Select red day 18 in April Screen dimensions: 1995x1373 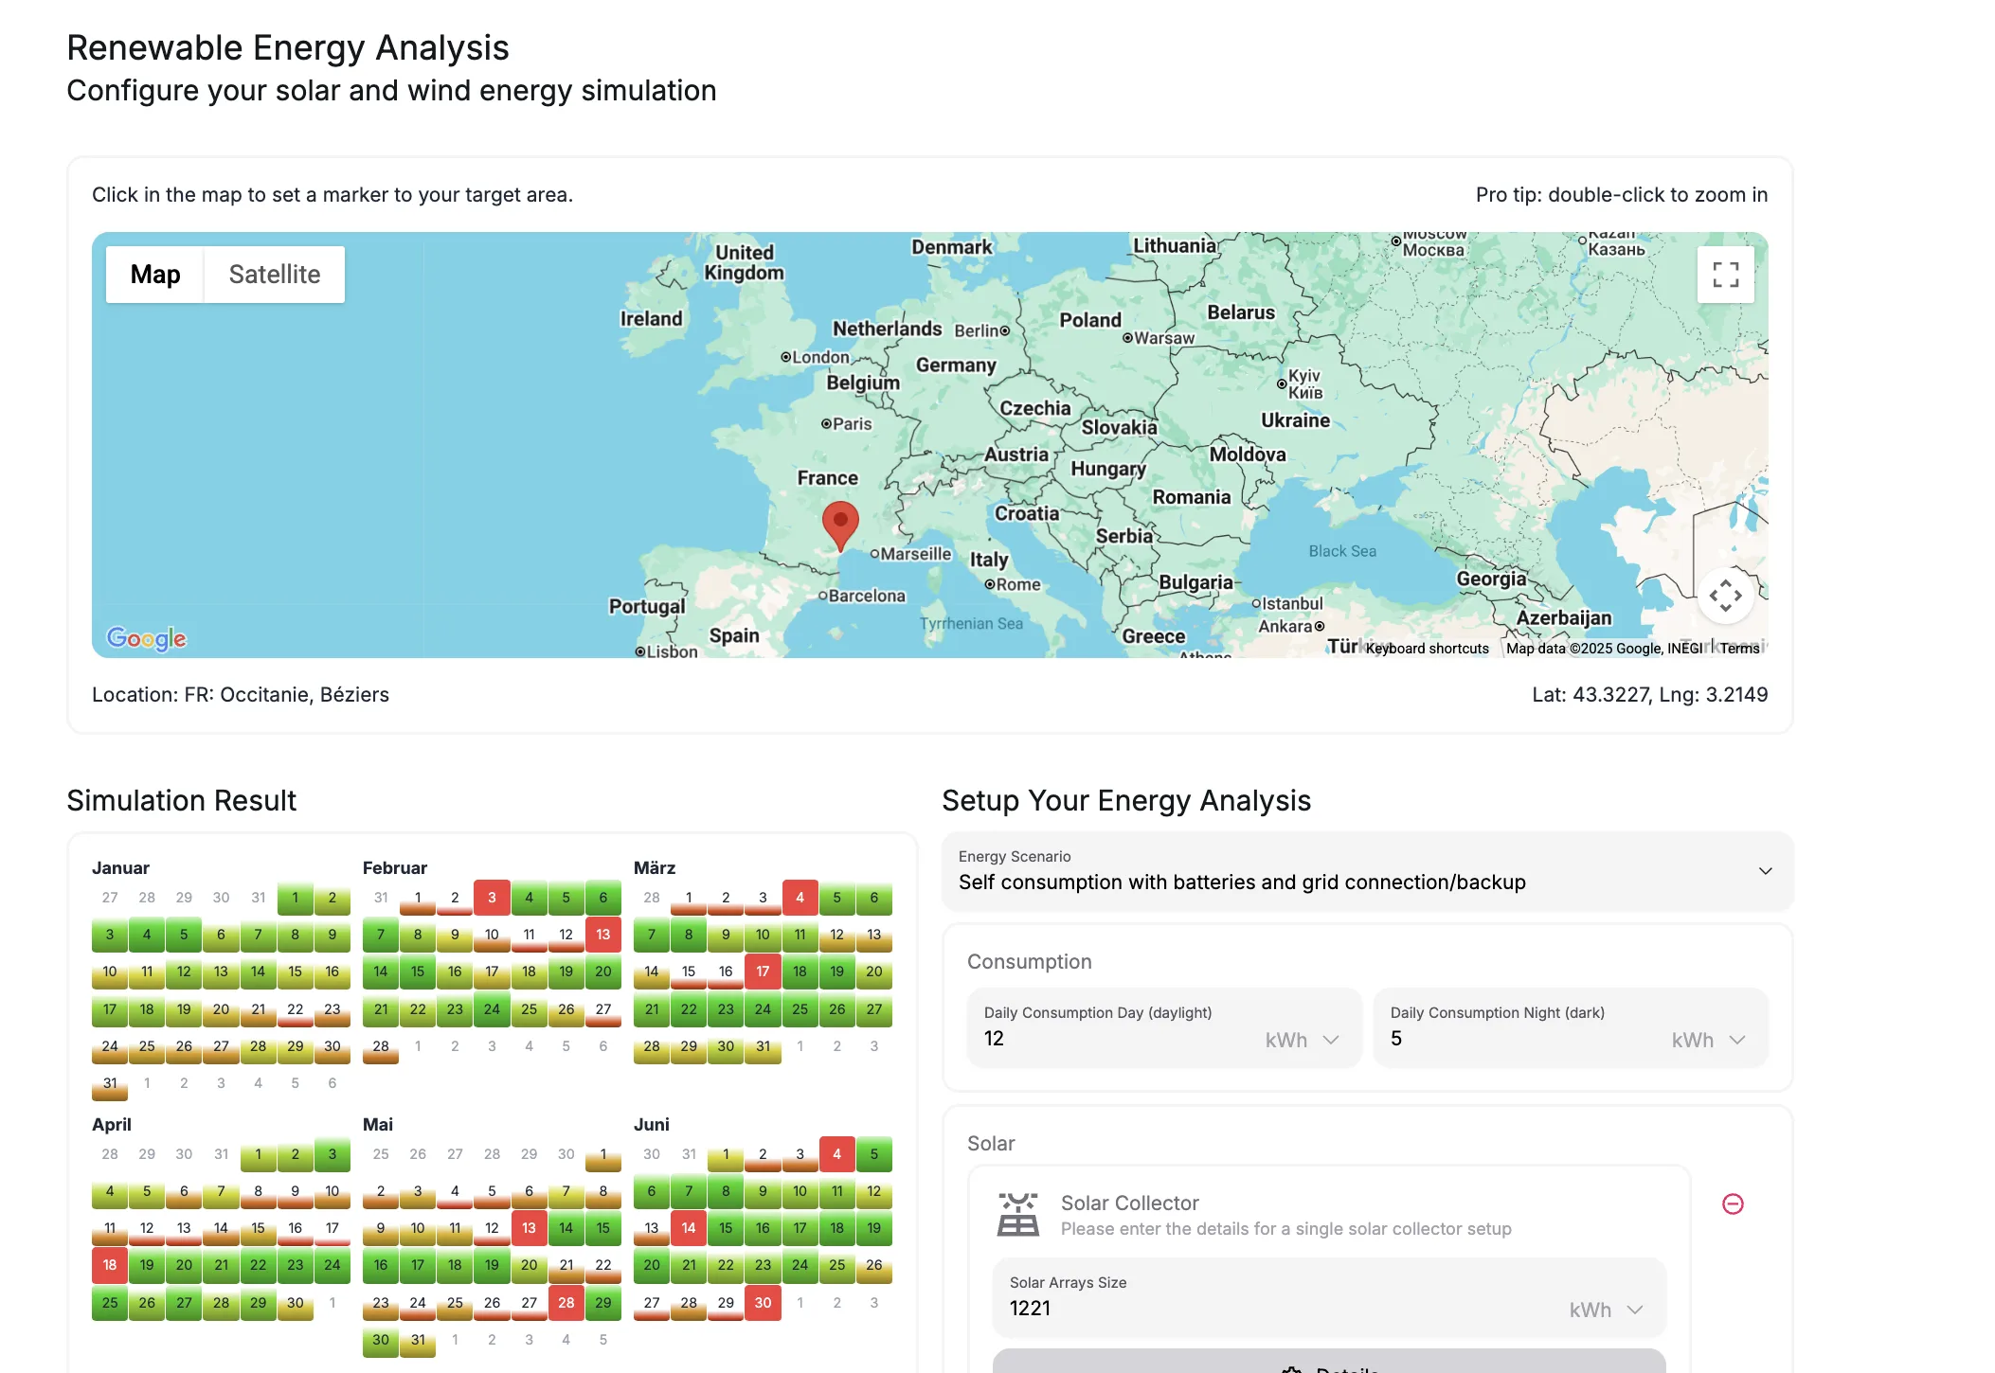click(110, 1265)
